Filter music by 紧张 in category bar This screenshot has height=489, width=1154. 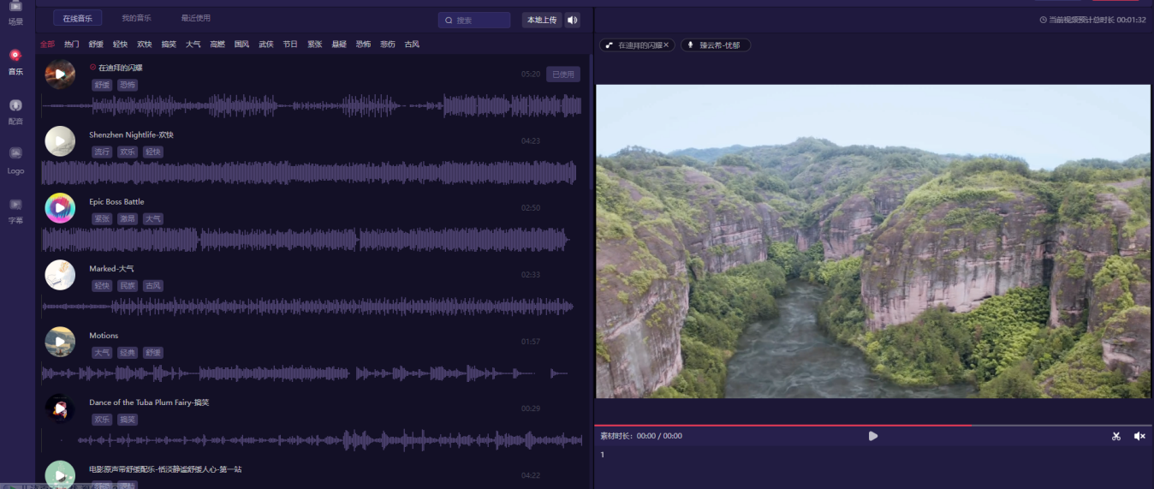coord(315,44)
